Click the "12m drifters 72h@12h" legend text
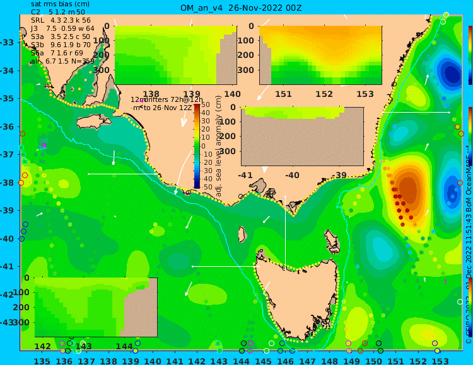The height and width of the screenshot is (365, 473). [x=166, y=99]
